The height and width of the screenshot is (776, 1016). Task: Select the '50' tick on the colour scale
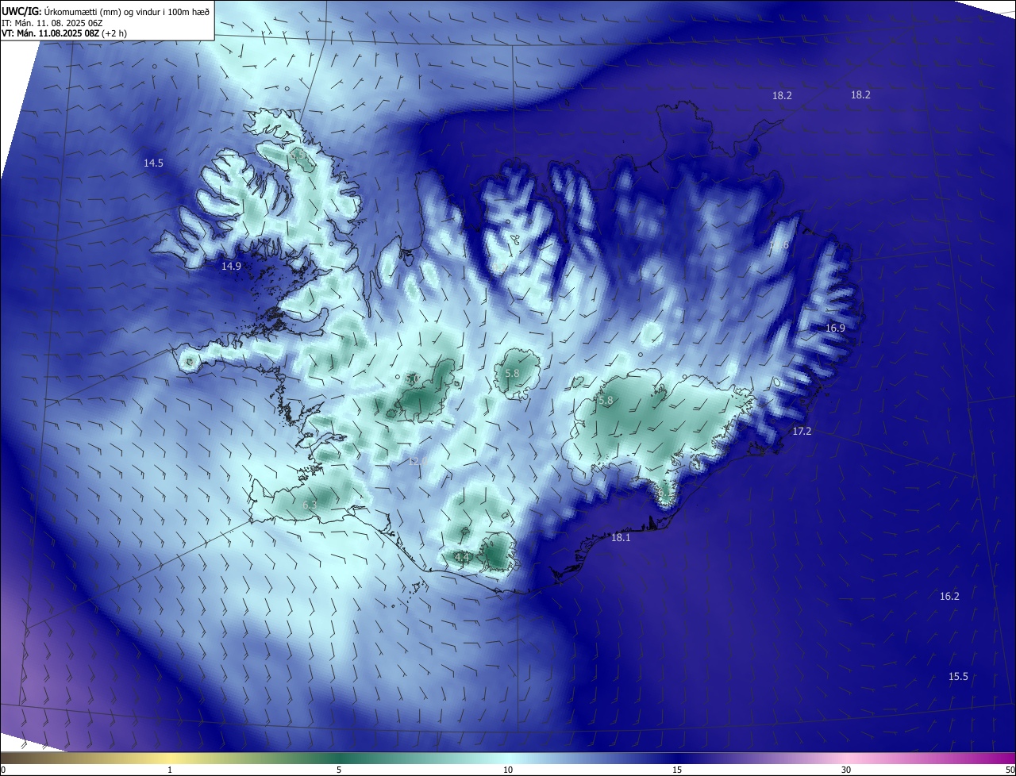1010,770
